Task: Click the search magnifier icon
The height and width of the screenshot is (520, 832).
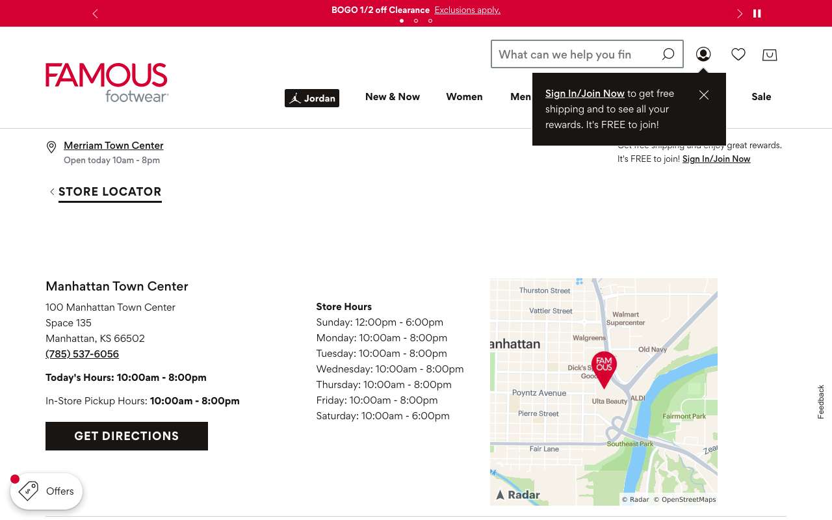Action: [668, 55]
